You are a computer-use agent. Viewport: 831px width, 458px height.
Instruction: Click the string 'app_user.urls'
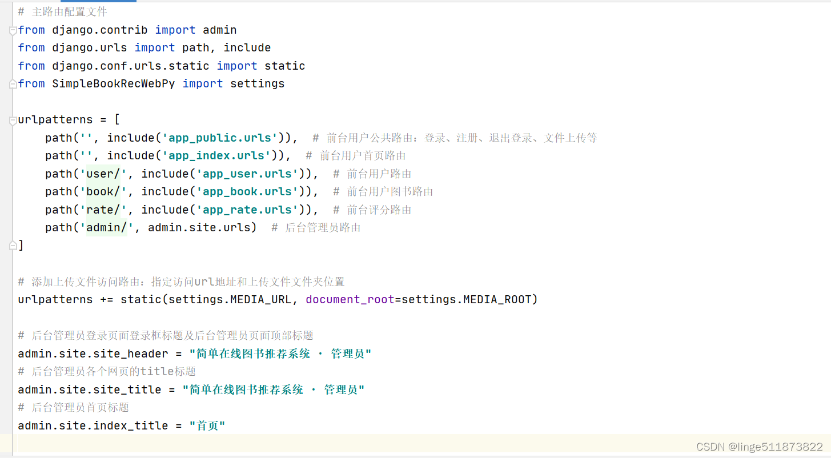(x=247, y=174)
